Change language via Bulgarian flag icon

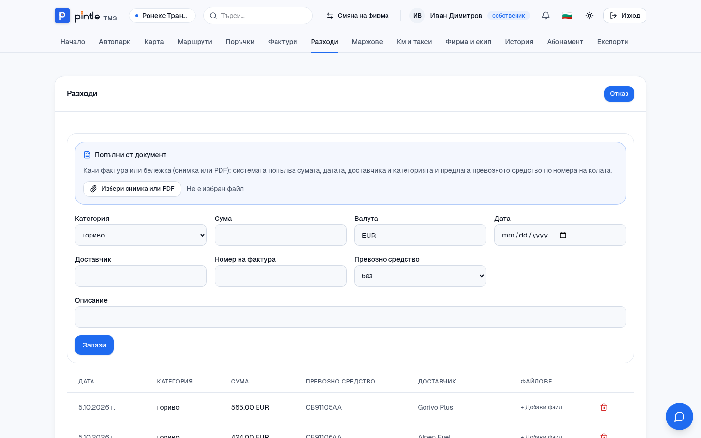coord(567,16)
